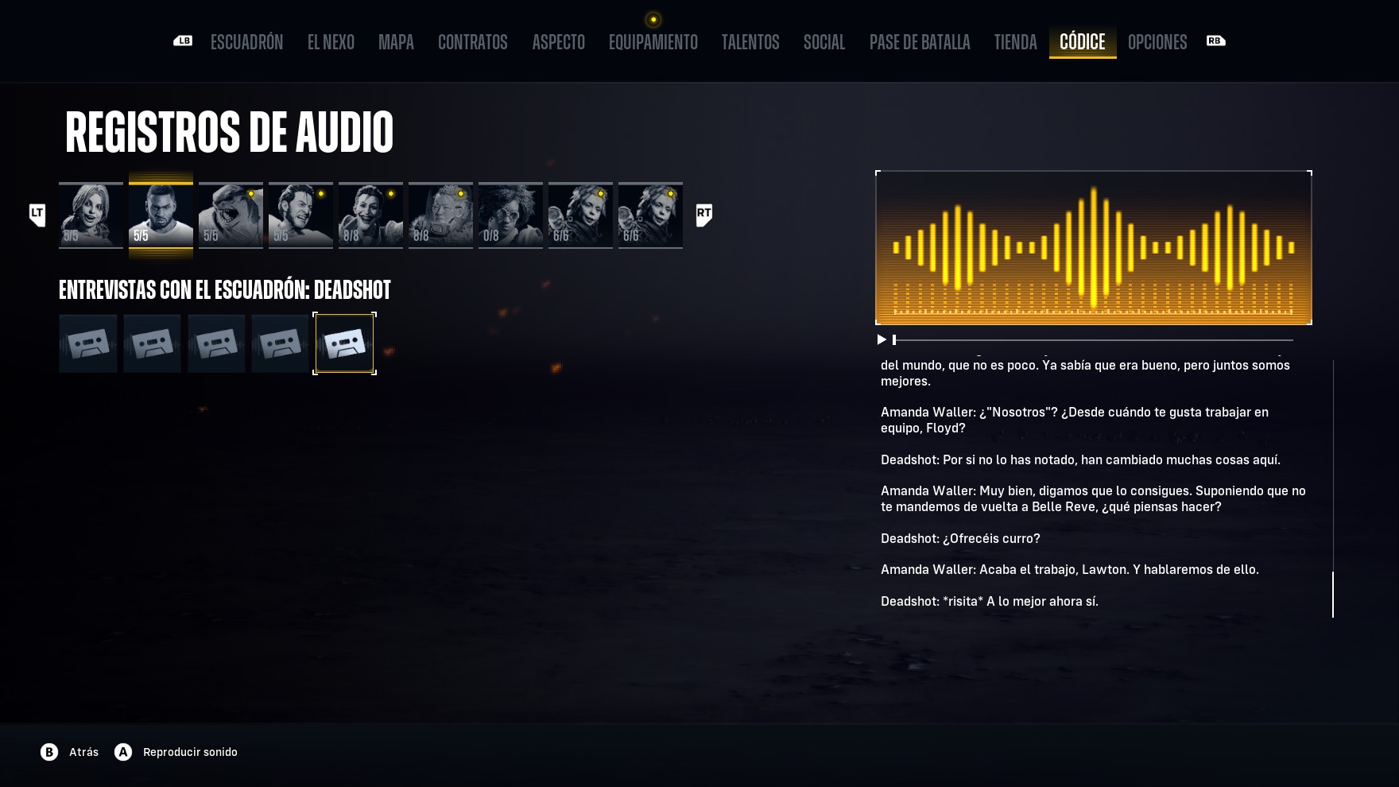The height and width of the screenshot is (787, 1399).
Task: Go back with the Atrás label
Action: coord(83,752)
